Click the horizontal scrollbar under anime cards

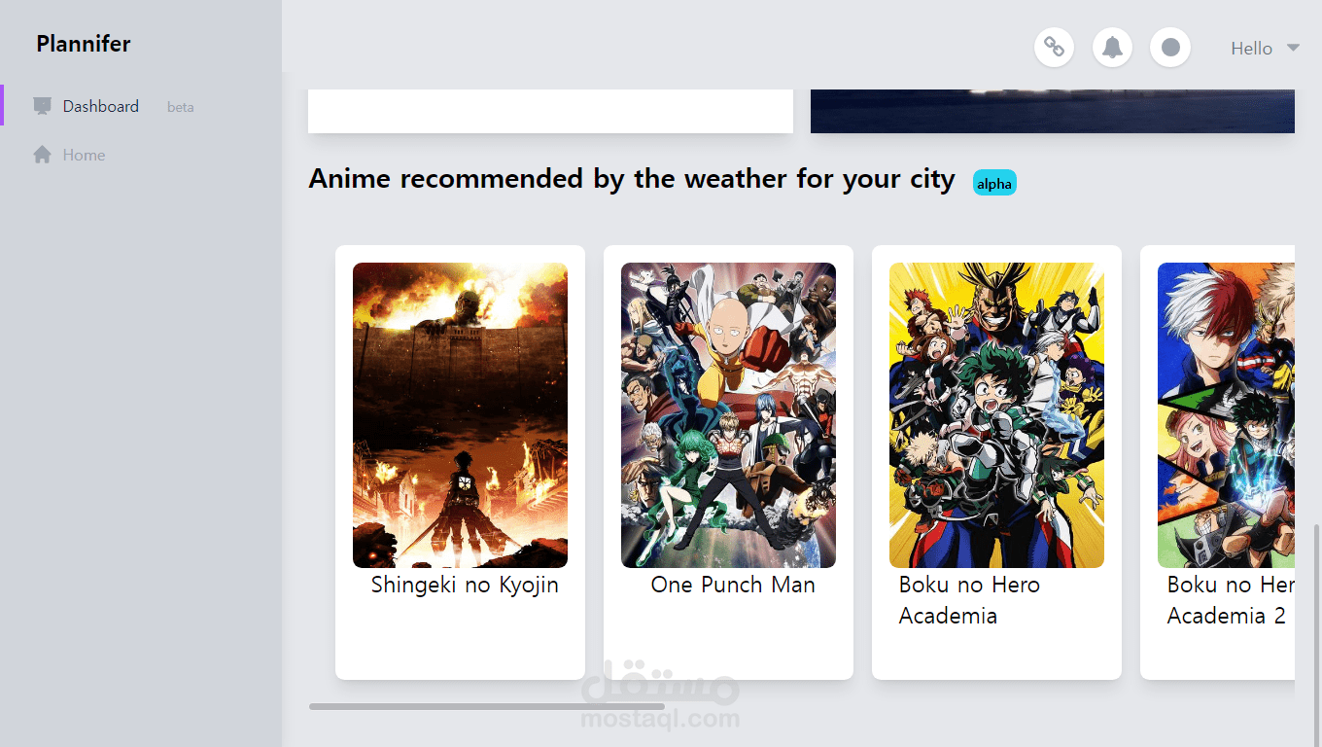(x=487, y=706)
